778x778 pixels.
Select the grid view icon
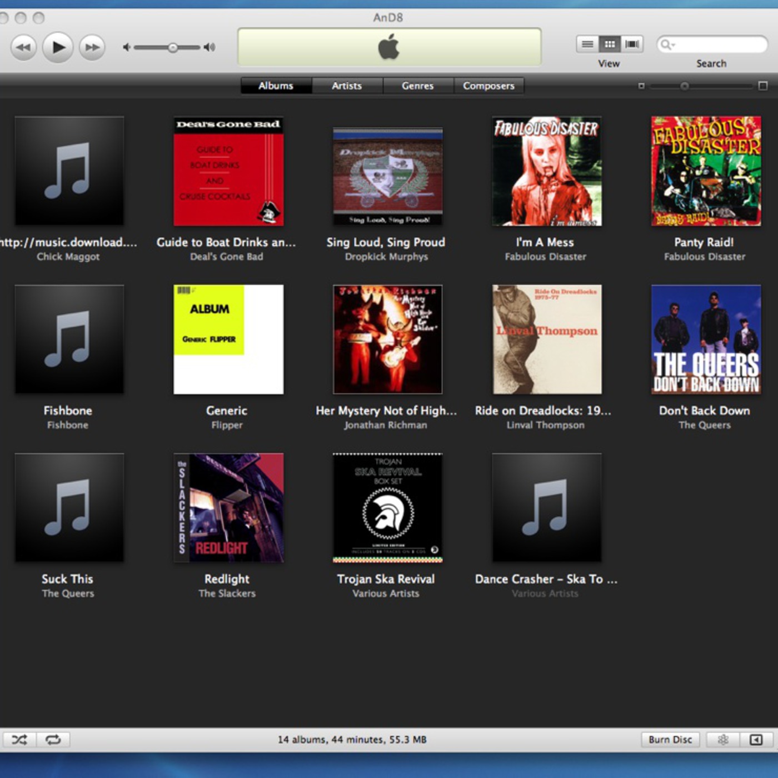610,44
